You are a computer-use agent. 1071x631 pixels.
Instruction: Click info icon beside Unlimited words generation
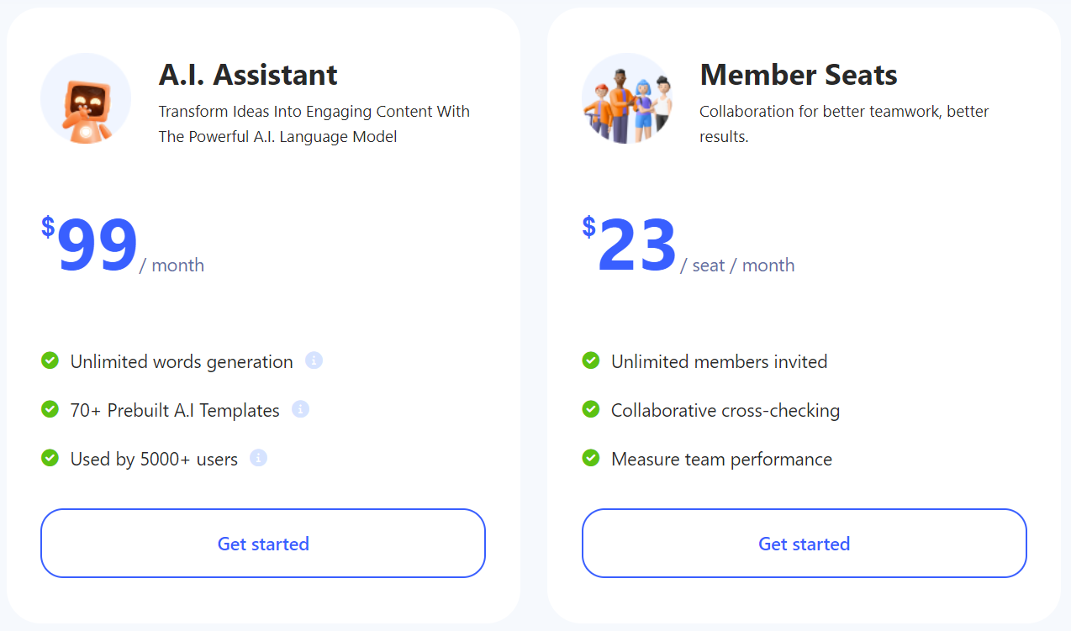click(x=314, y=360)
